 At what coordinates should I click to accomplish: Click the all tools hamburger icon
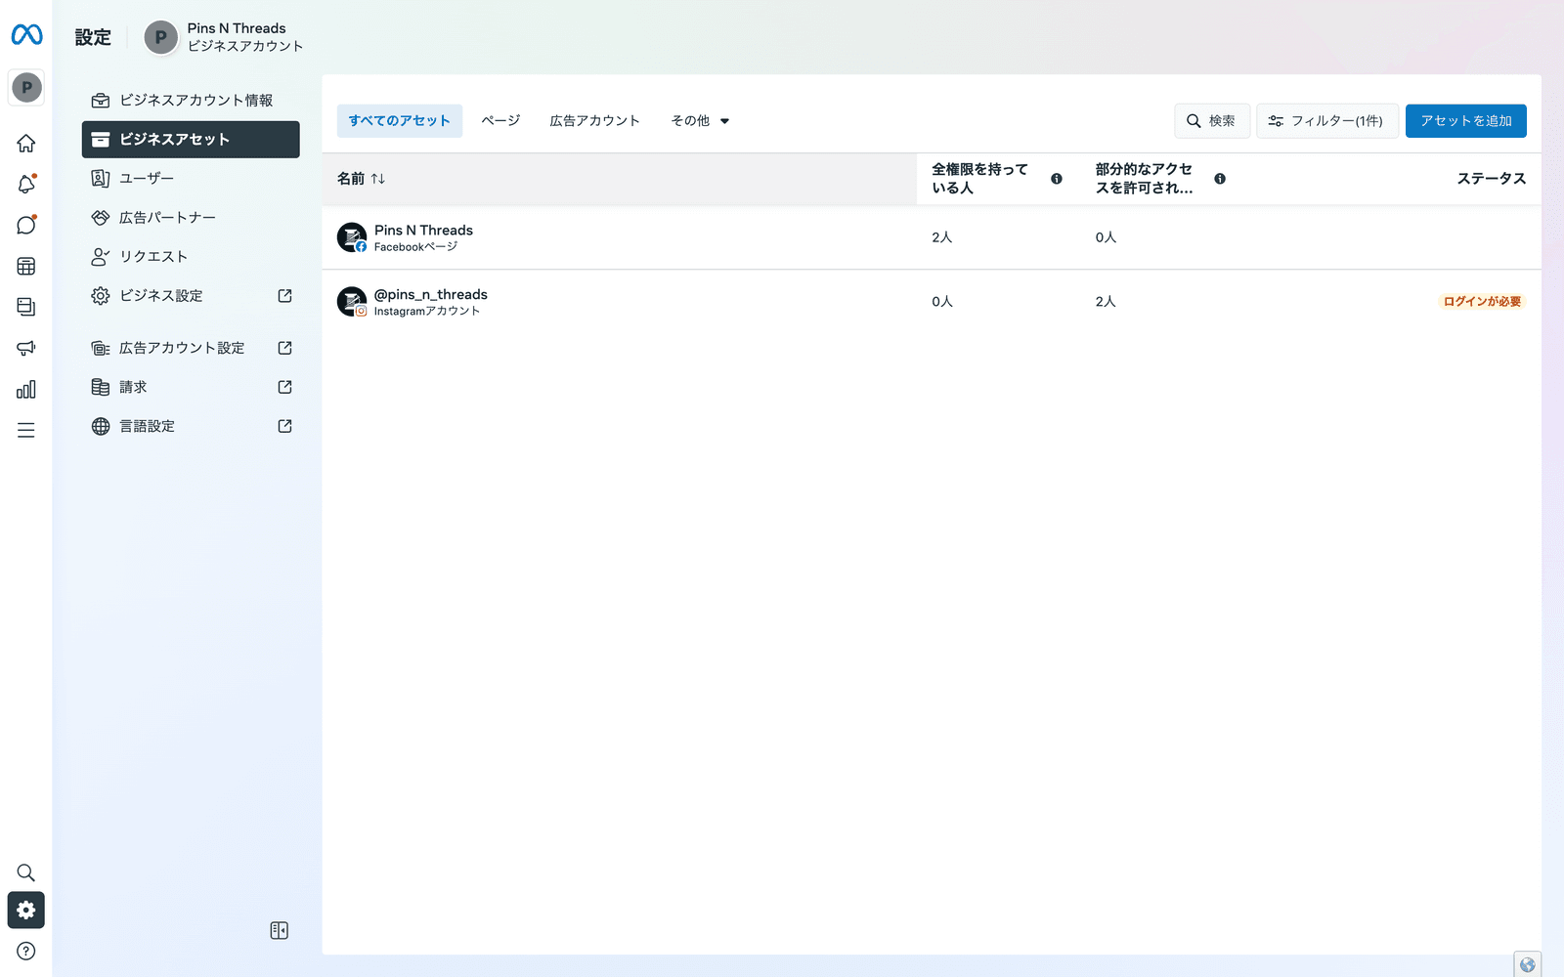[26, 430]
